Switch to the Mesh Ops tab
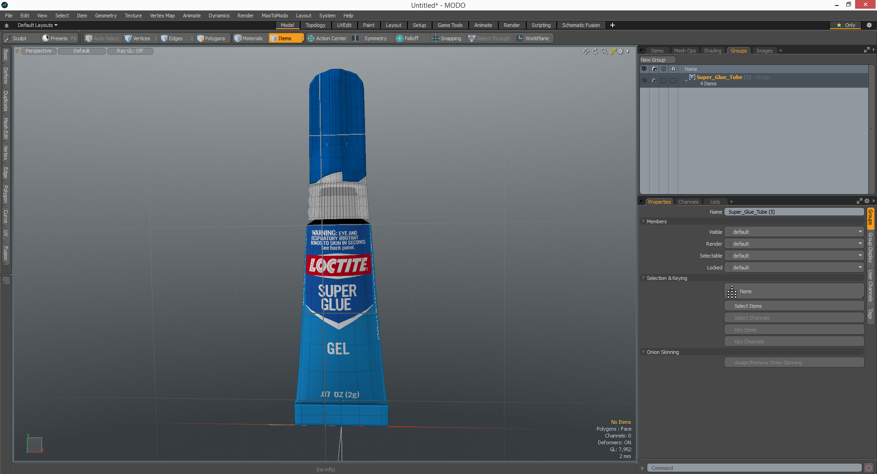 point(685,51)
